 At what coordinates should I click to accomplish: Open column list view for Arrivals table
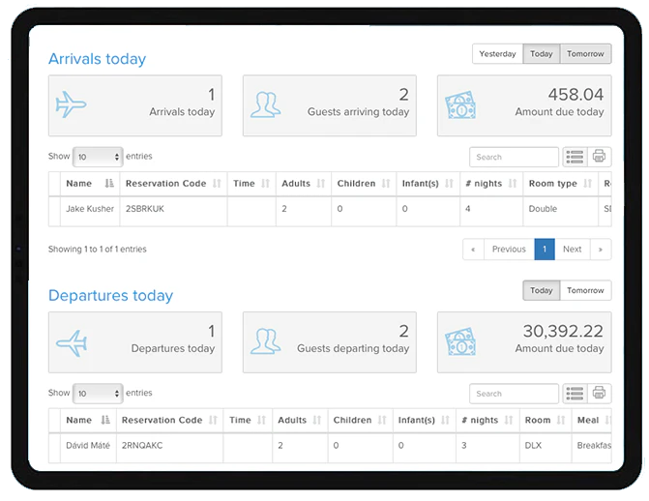[x=575, y=157]
